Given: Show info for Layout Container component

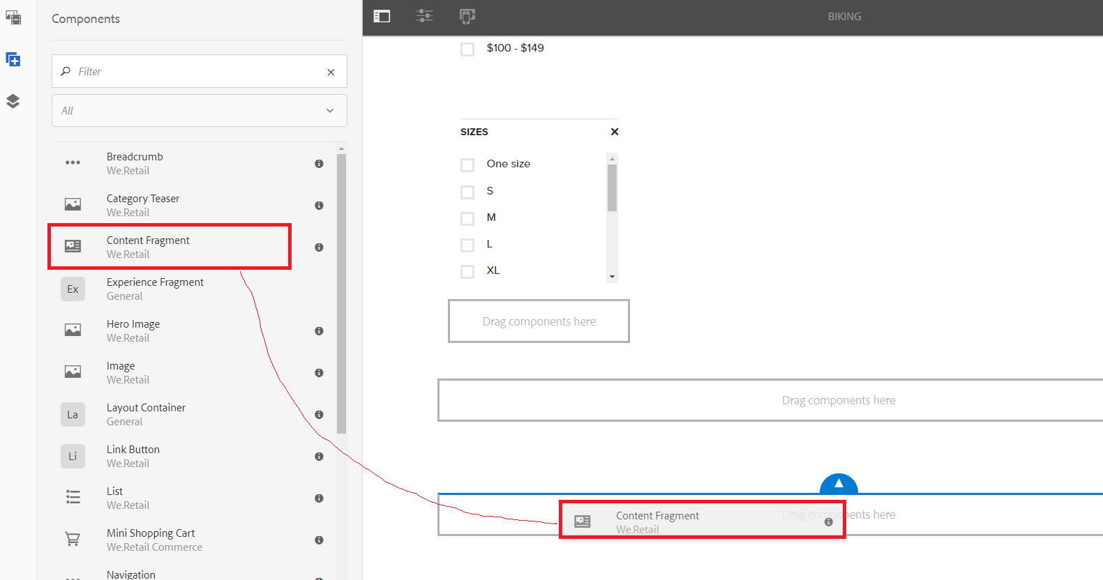Looking at the screenshot, I should click(319, 415).
